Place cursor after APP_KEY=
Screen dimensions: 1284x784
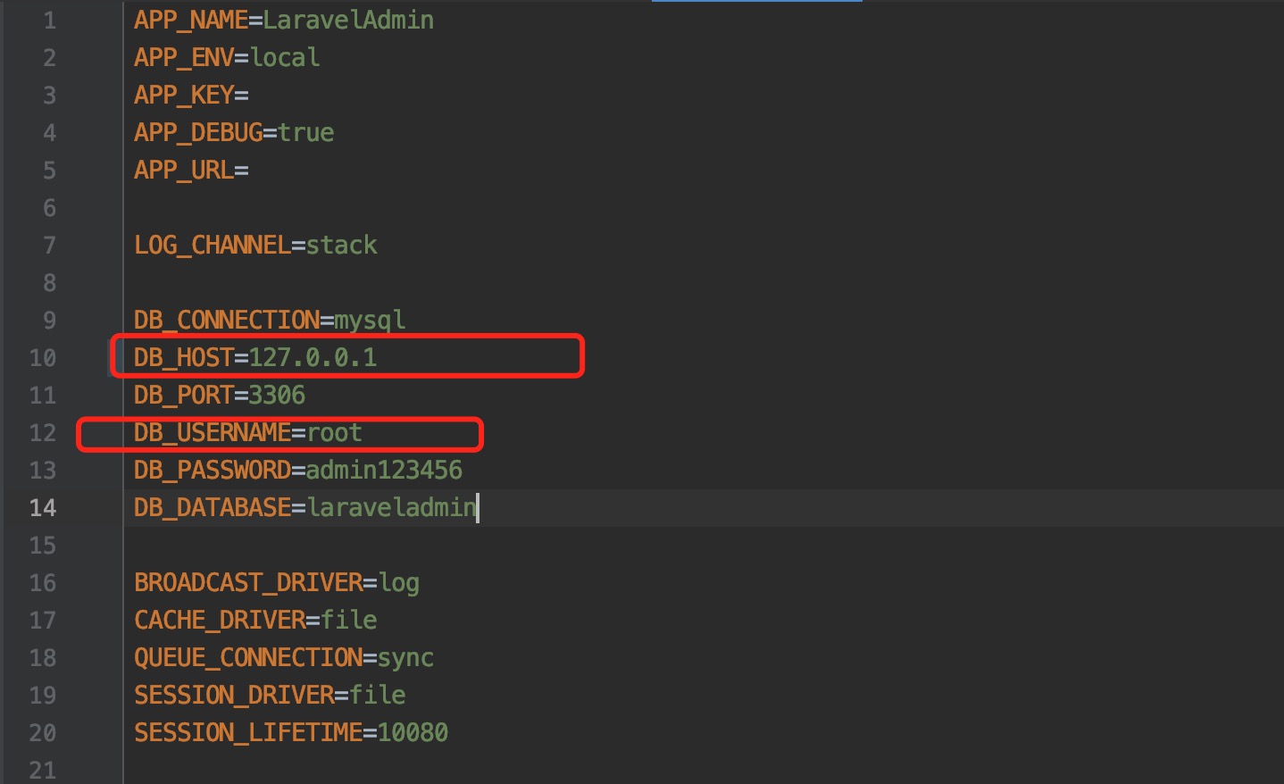pyautogui.click(x=250, y=95)
